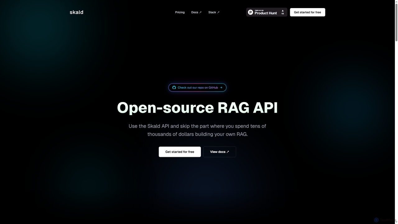Click the Skald API description paragraph

click(x=197, y=130)
